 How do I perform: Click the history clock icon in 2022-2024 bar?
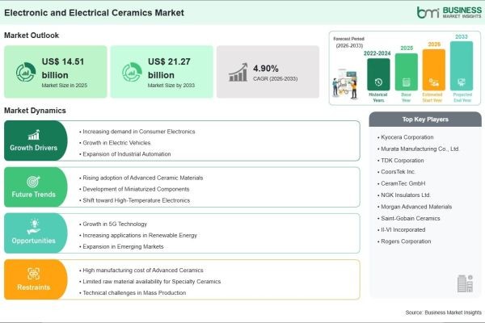point(378,82)
